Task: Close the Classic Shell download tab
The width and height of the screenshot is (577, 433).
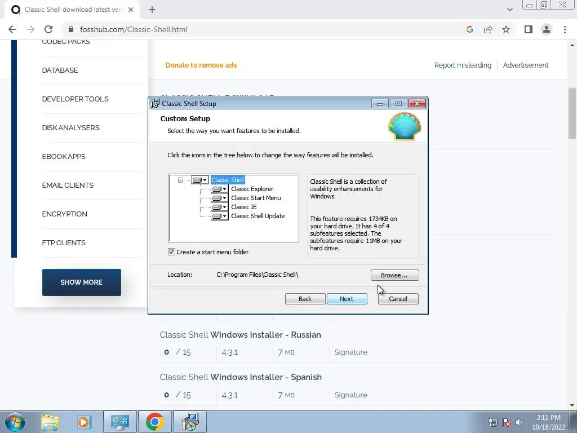Action: click(x=131, y=10)
